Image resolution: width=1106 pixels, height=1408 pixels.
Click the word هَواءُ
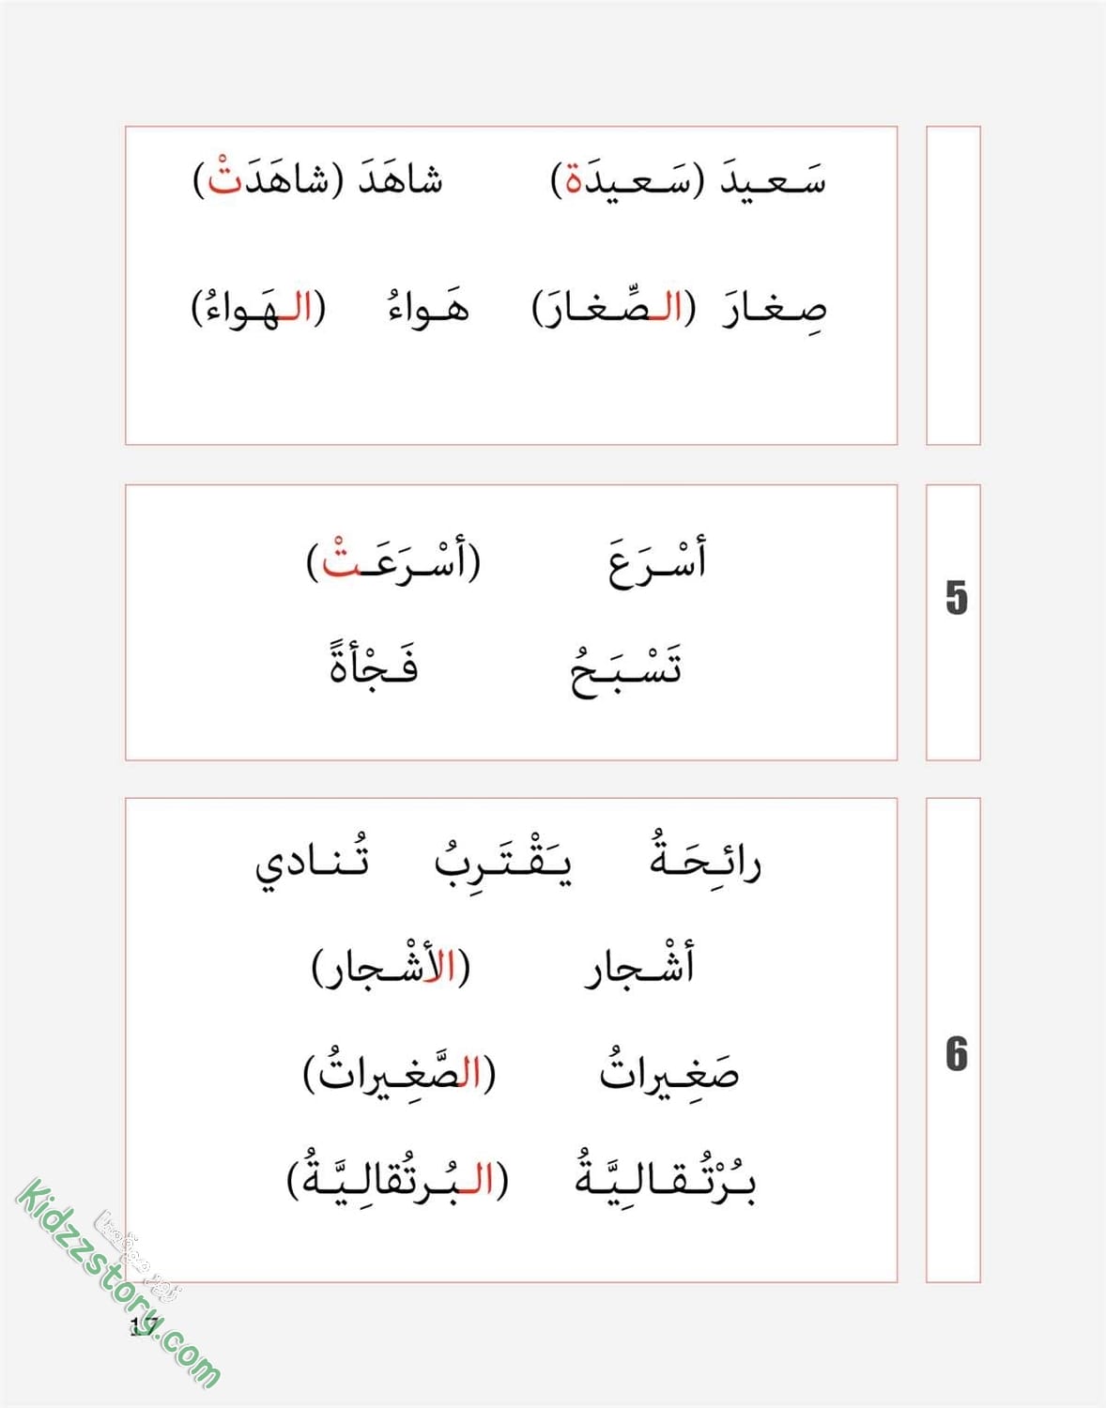click(429, 305)
